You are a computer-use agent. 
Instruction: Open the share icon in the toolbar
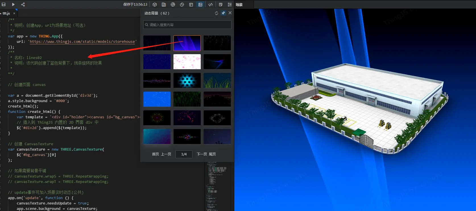[23, 5]
